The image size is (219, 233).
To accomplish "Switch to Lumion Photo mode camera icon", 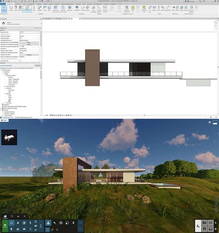I will (x=204, y=223).
